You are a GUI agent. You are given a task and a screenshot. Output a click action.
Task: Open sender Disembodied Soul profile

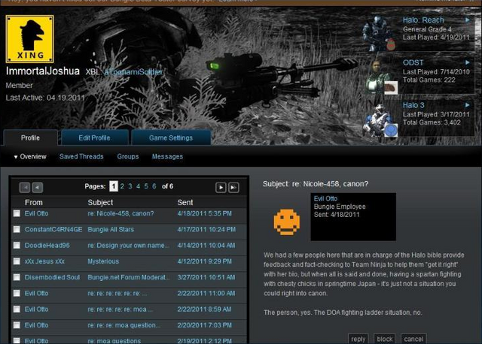52,277
